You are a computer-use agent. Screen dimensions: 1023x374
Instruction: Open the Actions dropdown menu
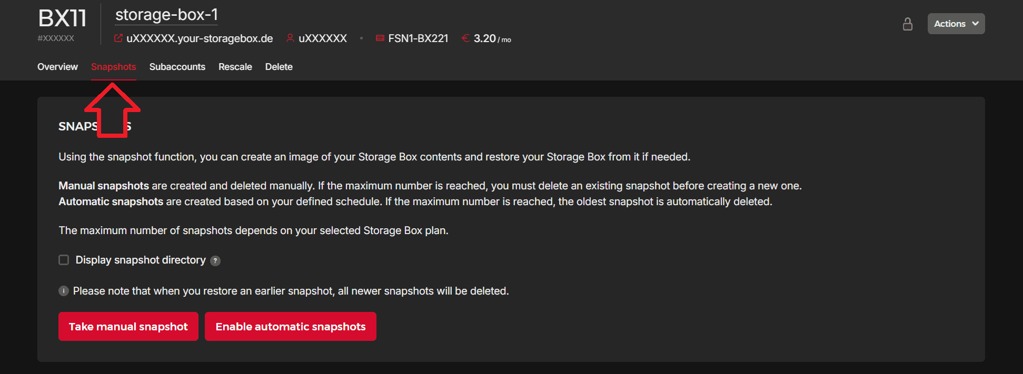pos(956,24)
